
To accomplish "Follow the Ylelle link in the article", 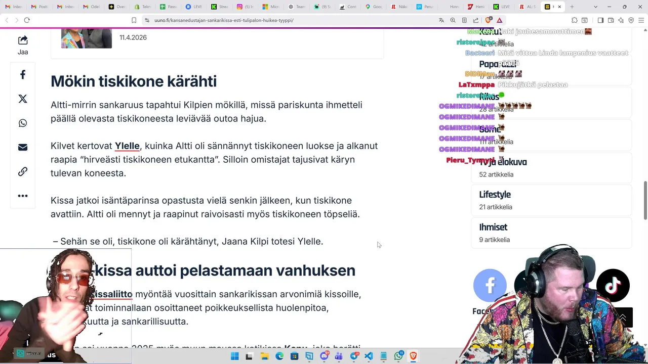I will (x=127, y=146).
